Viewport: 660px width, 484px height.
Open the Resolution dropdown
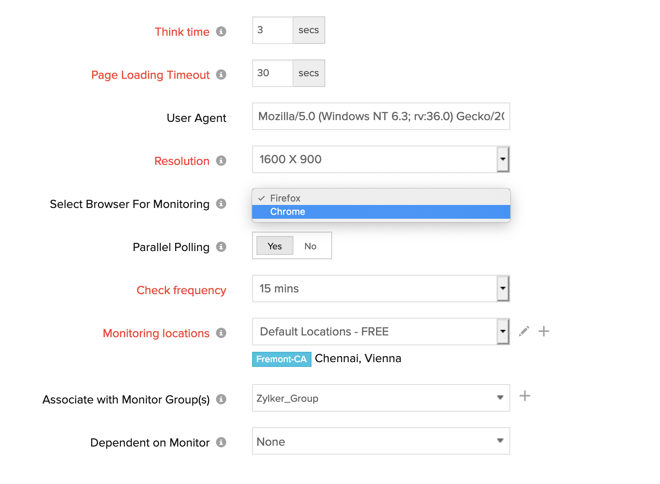pos(503,159)
